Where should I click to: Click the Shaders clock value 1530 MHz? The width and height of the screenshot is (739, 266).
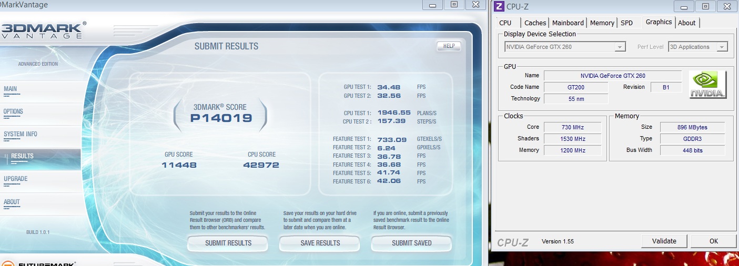click(x=573, y=139)
